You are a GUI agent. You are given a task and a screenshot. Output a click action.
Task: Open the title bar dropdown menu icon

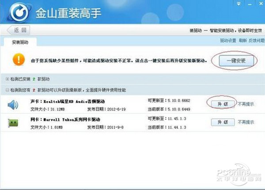click(238, 4)
